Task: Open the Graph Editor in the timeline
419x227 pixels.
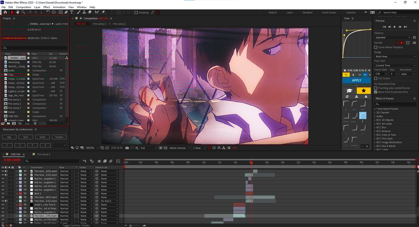Action: [x=118, y=161]
